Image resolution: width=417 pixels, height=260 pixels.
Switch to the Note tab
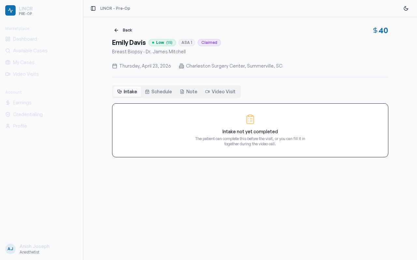click(x=189, y=92)
